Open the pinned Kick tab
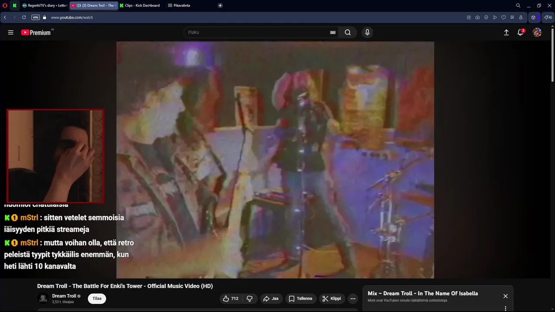The width and height of the screenshot is (555, 312). tap(15, 6)
